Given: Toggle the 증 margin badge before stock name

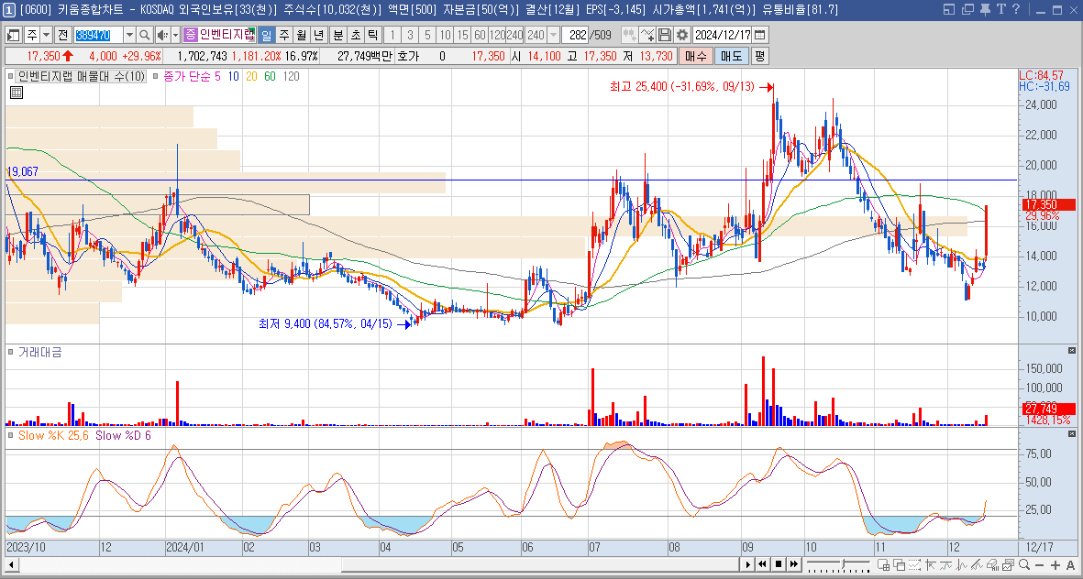Looking at the screenshot, I should 190,35.
